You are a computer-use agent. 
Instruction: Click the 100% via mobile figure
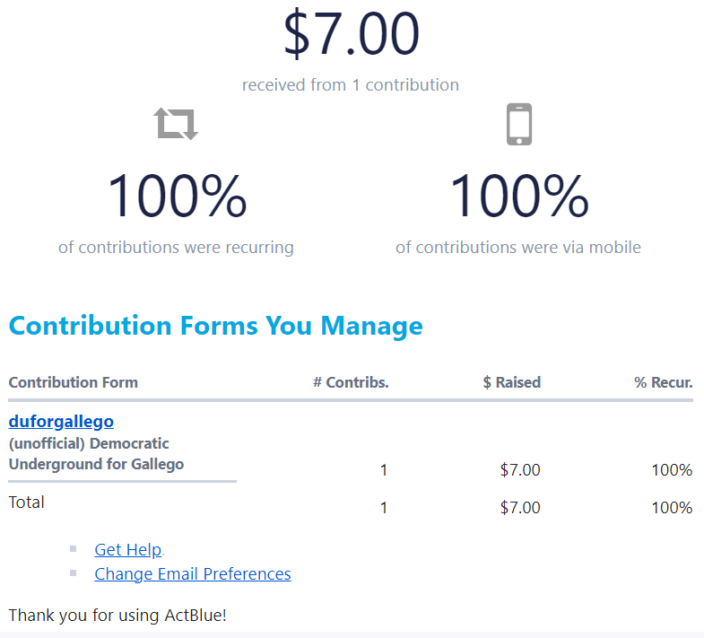click(518, 197)
